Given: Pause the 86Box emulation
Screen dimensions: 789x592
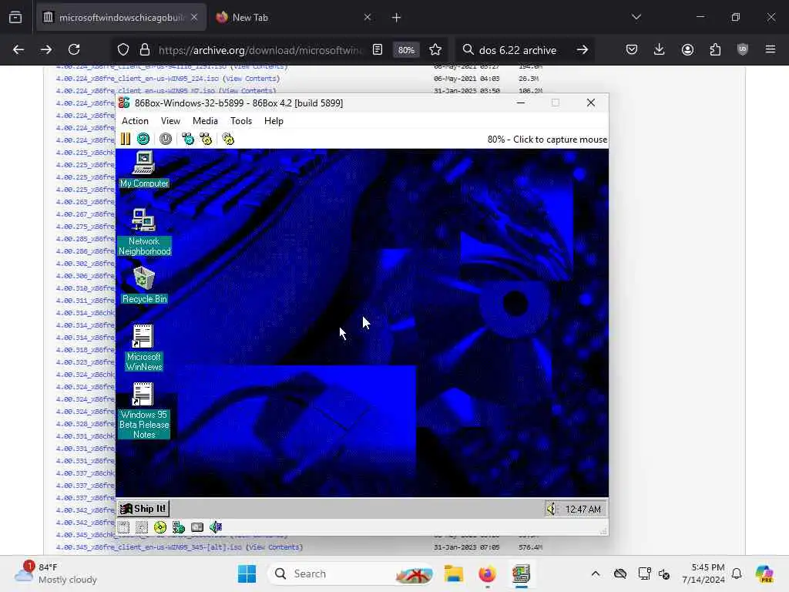Looking at the screenshot, I should [x=126, y=139].
